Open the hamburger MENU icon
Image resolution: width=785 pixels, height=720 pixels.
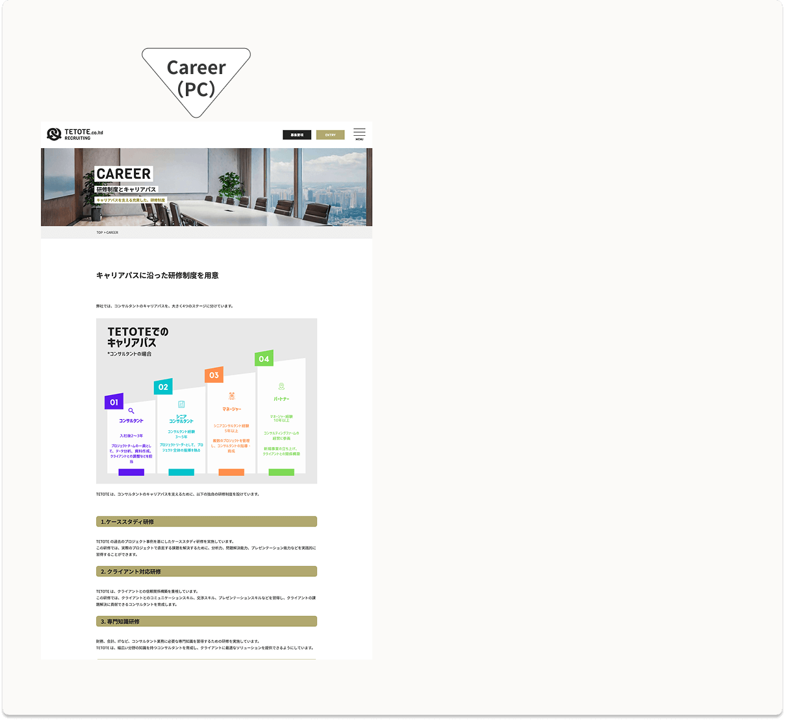(x=359, y=133)
